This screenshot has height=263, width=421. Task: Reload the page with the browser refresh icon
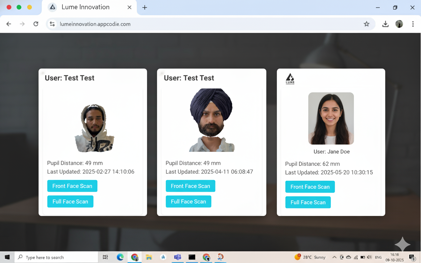tap(36, 24)
